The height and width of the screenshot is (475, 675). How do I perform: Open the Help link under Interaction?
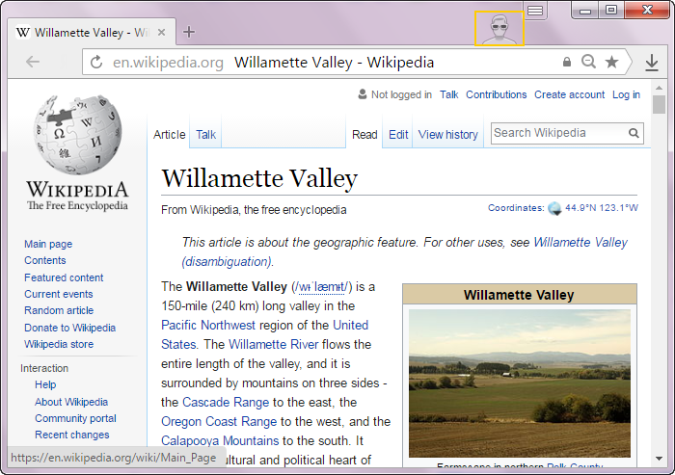[45, 384]
